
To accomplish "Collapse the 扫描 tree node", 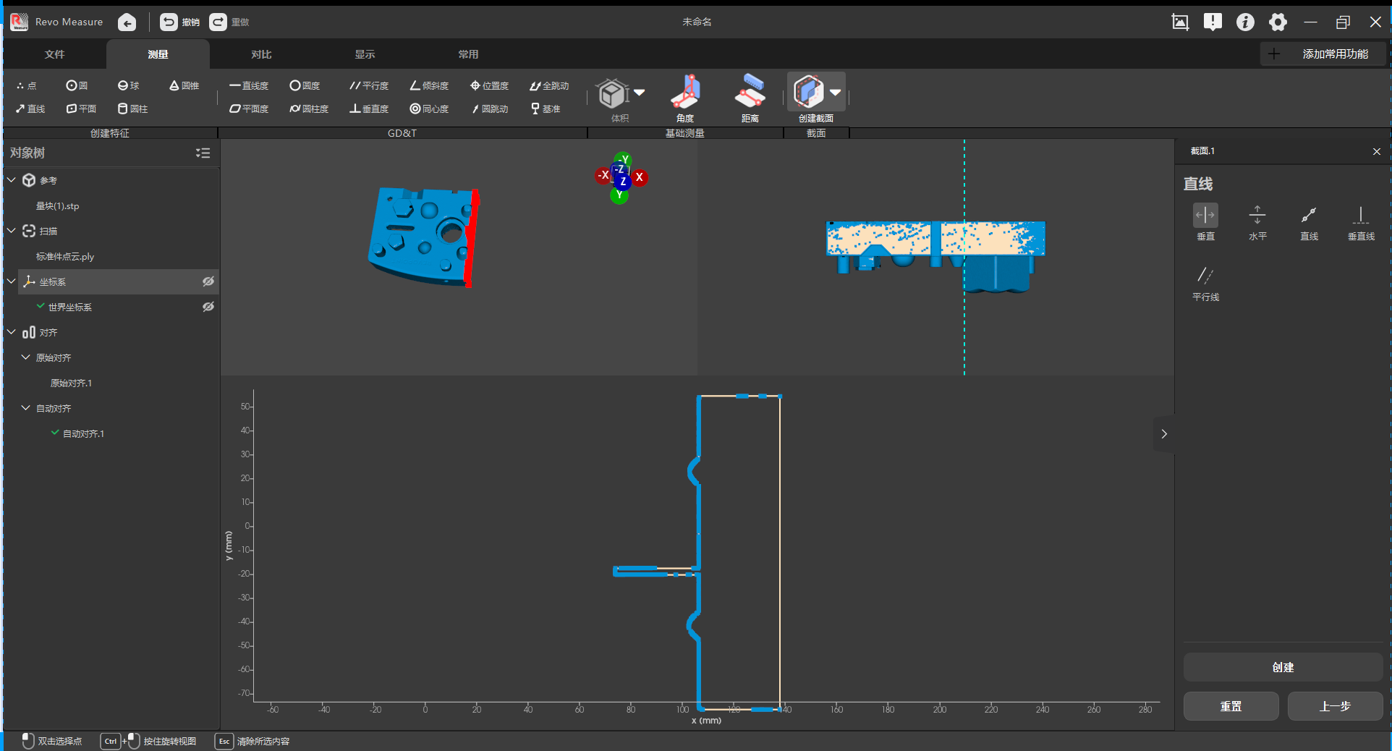I will point(12,231).
